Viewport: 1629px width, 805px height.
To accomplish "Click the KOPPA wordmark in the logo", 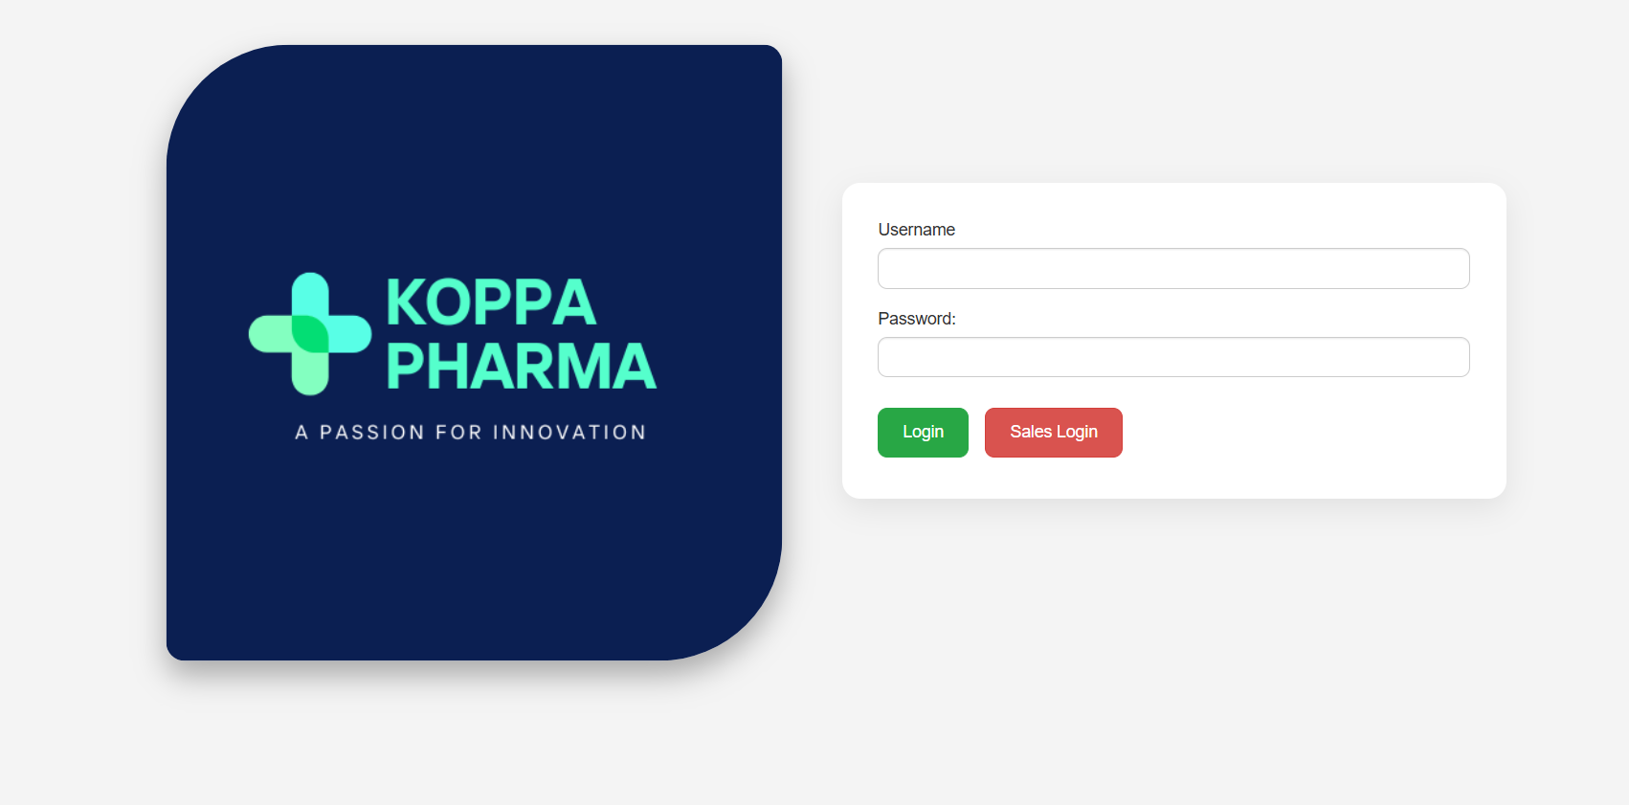I will 491,302.
